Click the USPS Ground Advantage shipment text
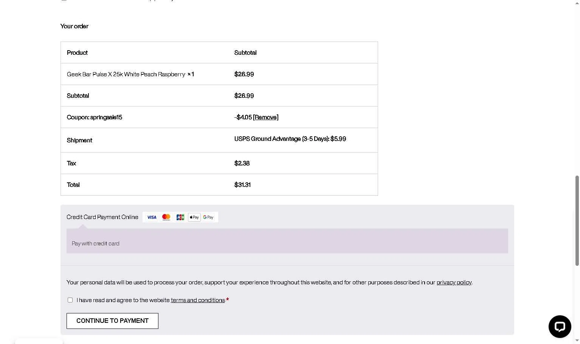This screenshot has width=580, height=344. [x=290, y=139]
